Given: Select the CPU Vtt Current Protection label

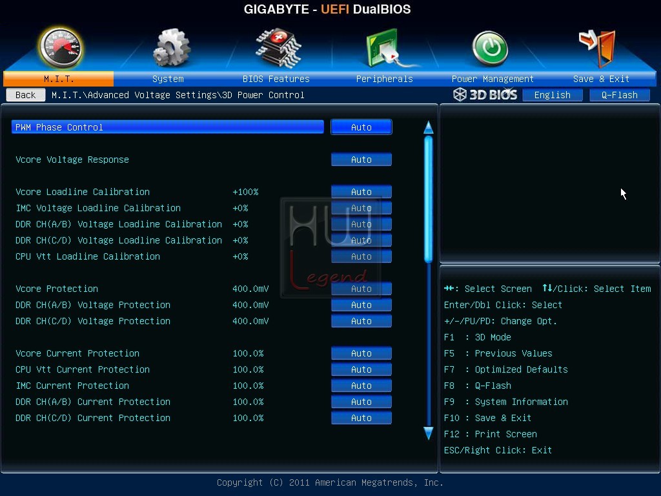Looking at the screenshot, I should (83, 369).
